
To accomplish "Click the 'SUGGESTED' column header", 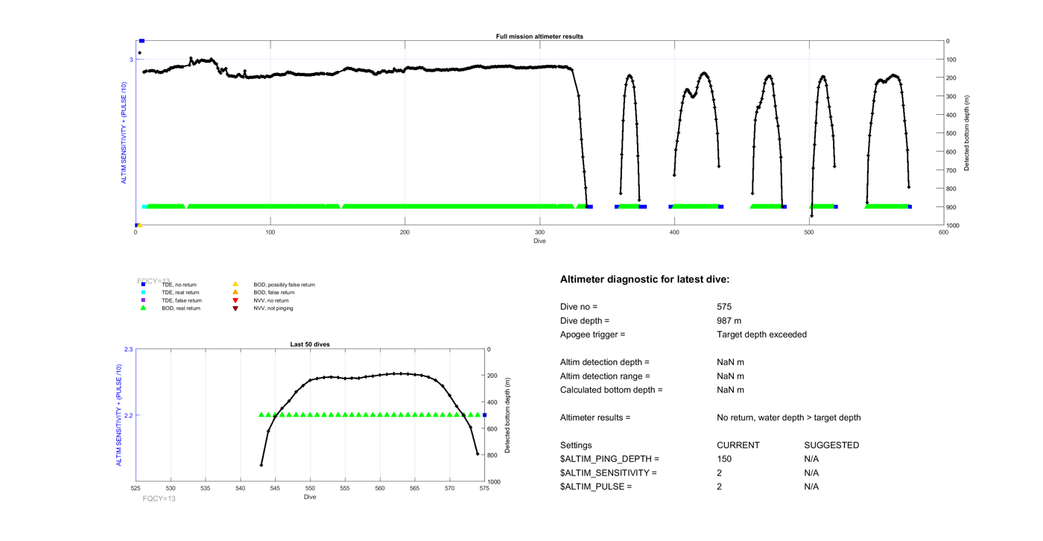I will point(831,446).
